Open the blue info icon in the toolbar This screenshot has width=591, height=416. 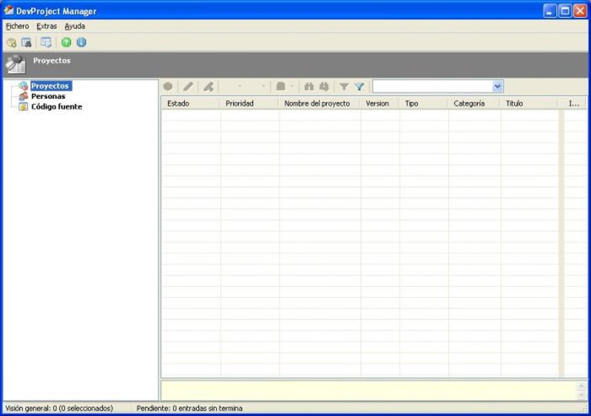[x=81, y=42]
